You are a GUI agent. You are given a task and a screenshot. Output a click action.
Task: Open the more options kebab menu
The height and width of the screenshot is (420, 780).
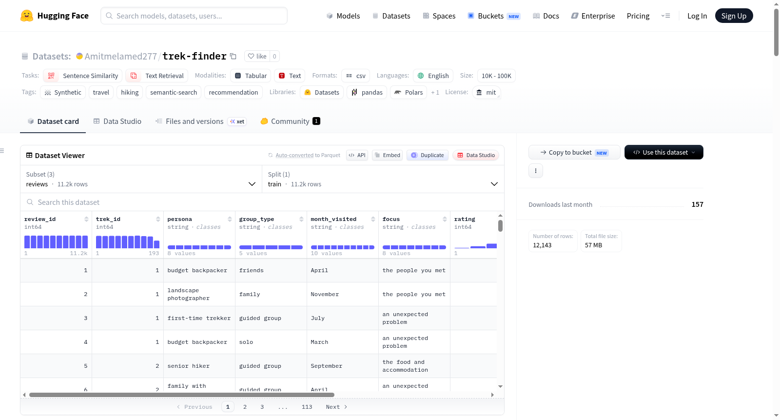coord(536,171)
